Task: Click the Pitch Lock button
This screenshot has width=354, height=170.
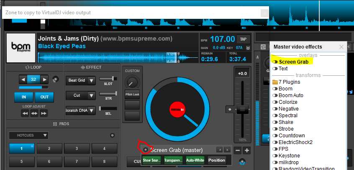Action: tap(132, 95)
